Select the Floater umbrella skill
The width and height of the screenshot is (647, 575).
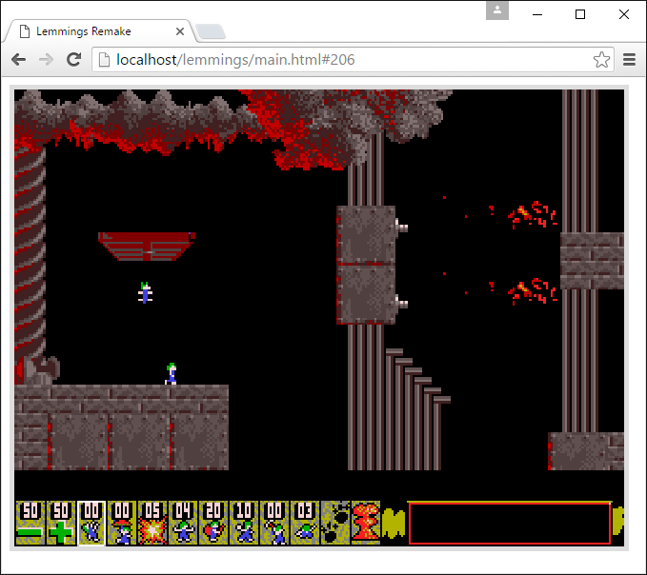(x=122, y=523)
